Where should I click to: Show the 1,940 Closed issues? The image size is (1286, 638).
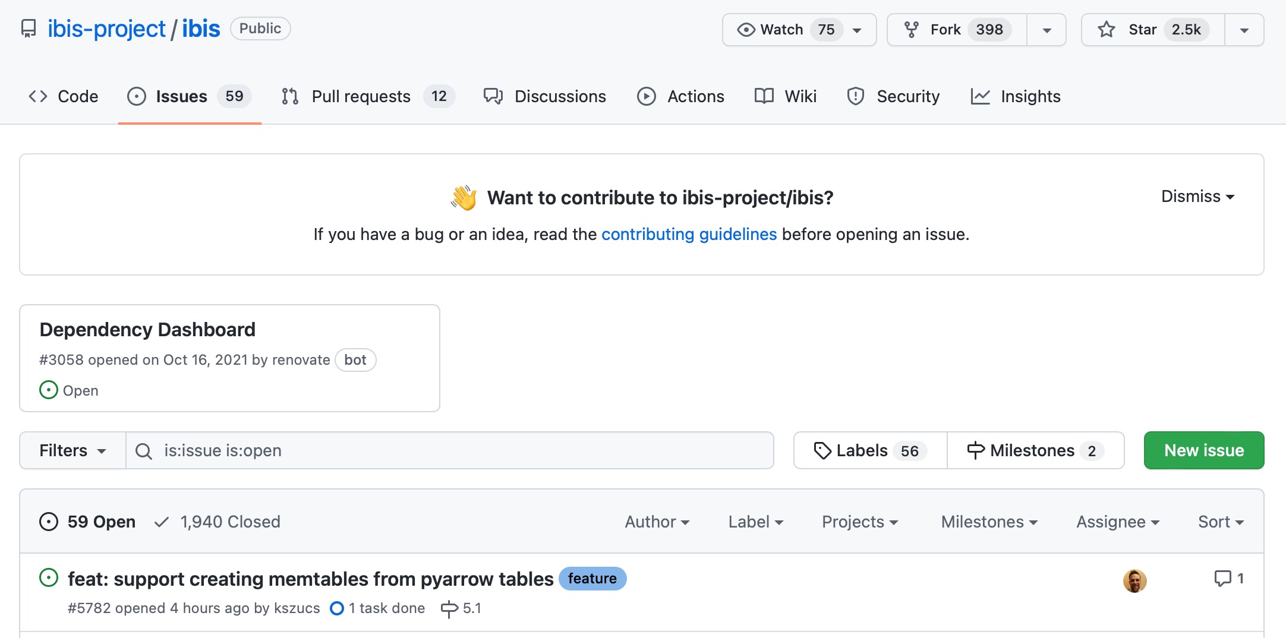tap(218, 522)
